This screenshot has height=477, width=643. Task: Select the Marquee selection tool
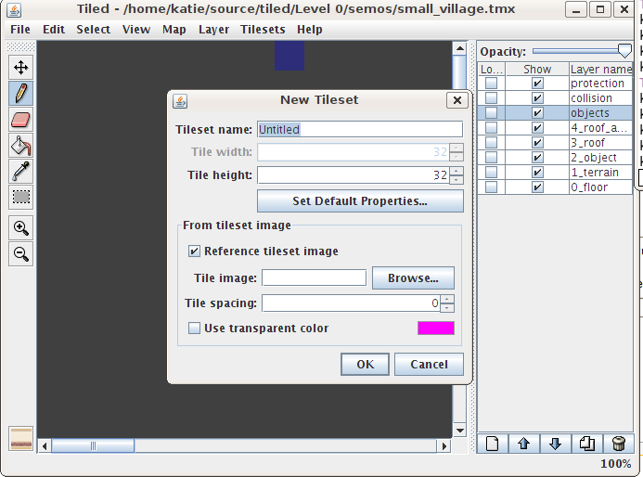[21, 198]
